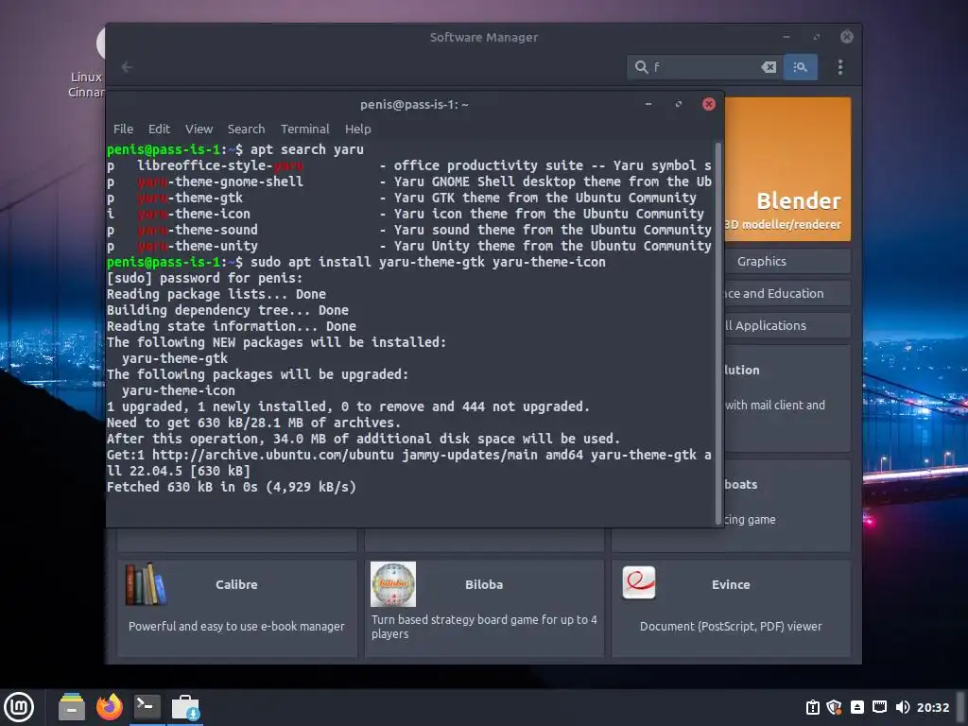Open the Terminal File menu
Viewport: 968px width, 726px height.
click(123, 129)
